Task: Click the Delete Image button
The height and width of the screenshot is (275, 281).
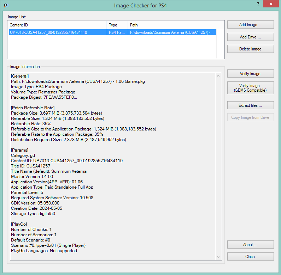Action: 250,49
